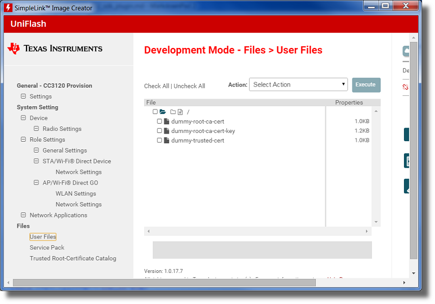435x304 pixels.
Task: Toggle the root folder checkbox
Action: click(x=155, y=112)
